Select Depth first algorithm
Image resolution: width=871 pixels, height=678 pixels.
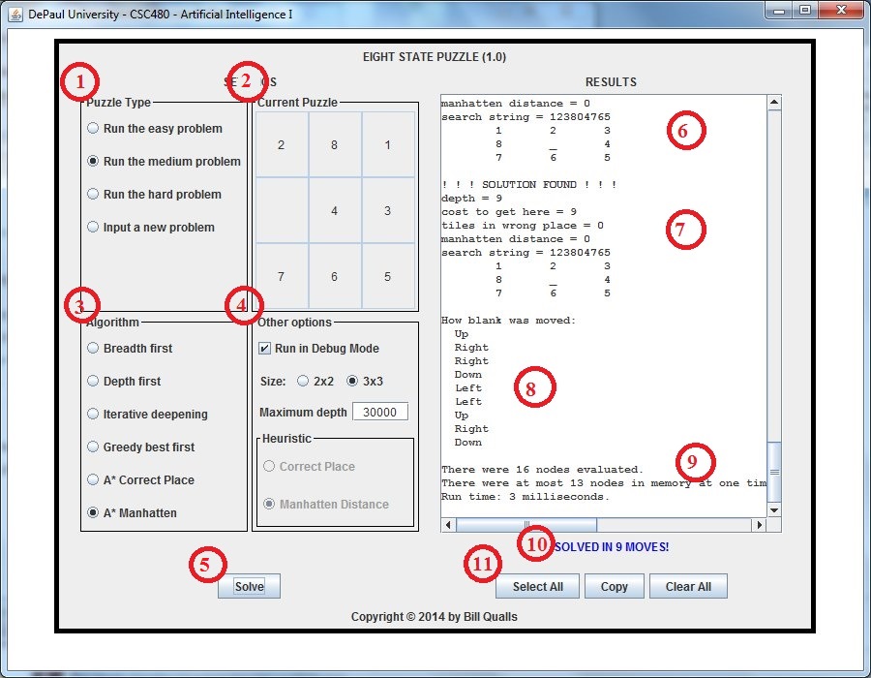(x=93, y=381)
